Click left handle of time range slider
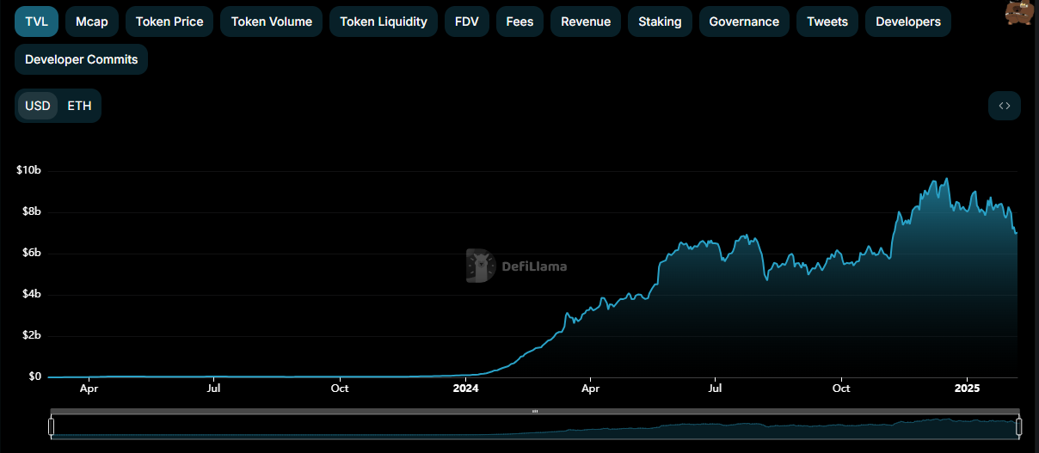The width and height of the screenshot is (1039, 453). pos(52,426)
